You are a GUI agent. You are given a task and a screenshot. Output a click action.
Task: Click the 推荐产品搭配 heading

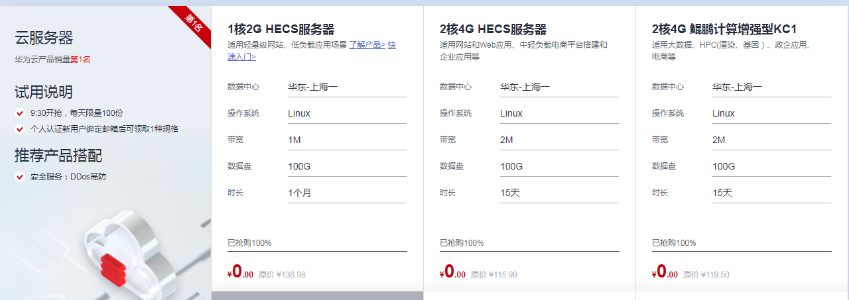58,156
